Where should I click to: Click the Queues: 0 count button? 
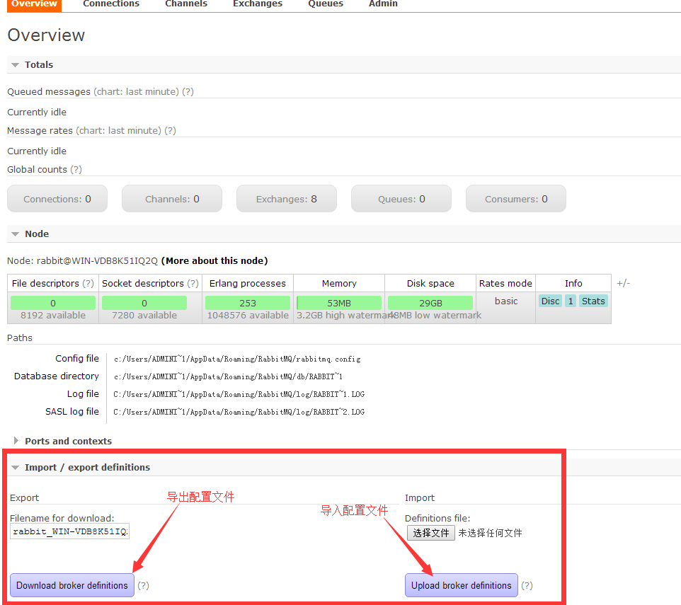401,199
